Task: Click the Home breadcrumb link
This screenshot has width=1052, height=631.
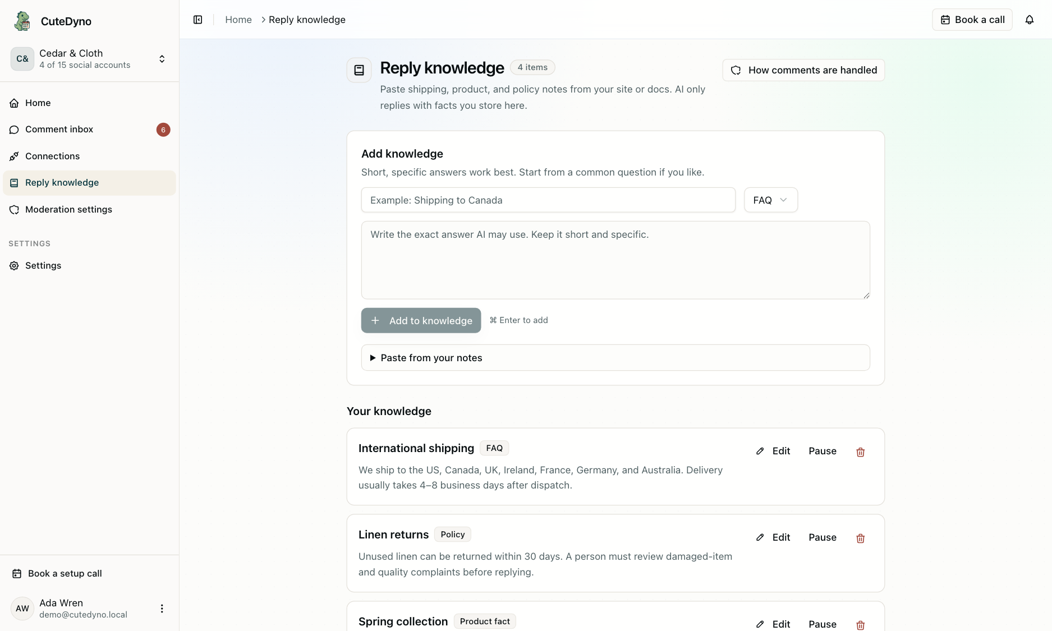Action: 238,20
